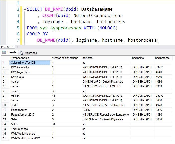Image resolution: width=175 pixels, height=144 pixels.
Task: Select the NumberOfConnections column header
Action: pos(65,58)
